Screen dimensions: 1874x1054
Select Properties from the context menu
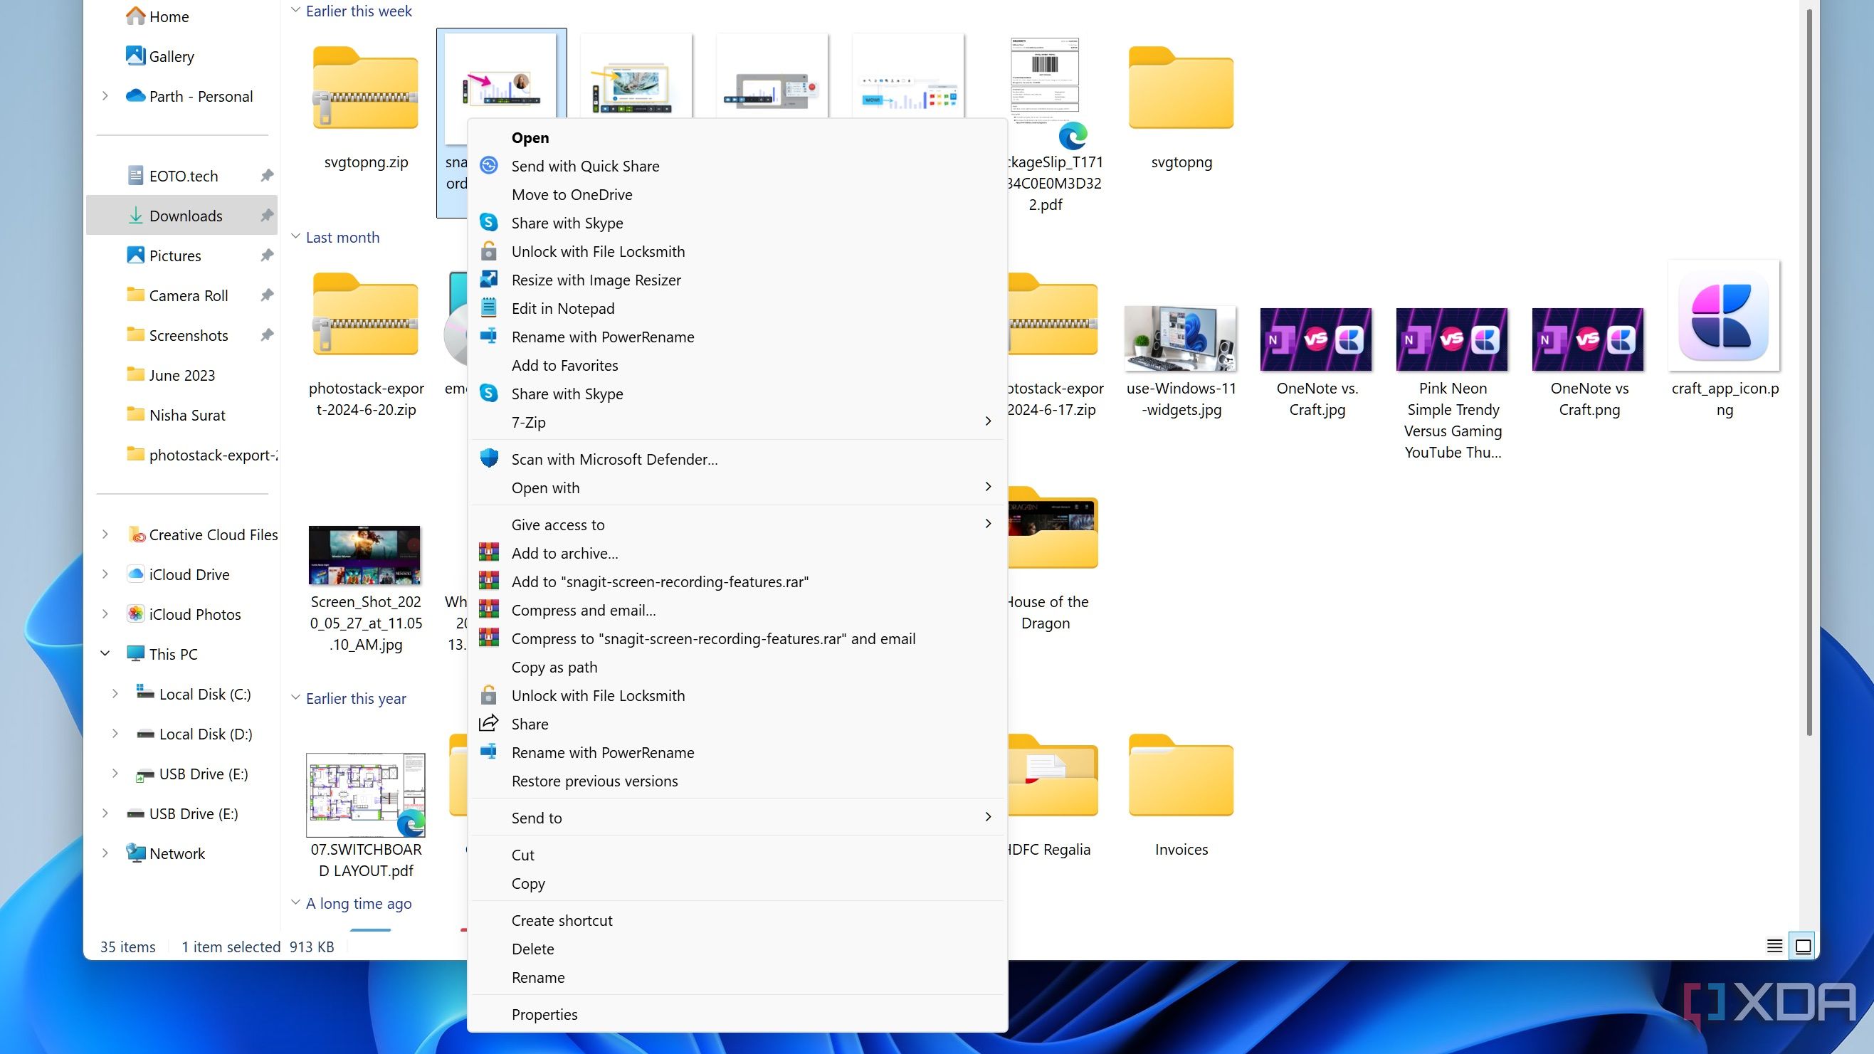[544, 1013]
